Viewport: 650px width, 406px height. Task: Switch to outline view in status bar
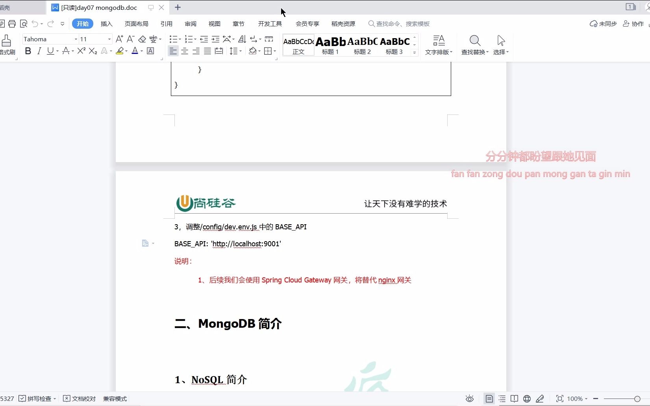point(502,399)
